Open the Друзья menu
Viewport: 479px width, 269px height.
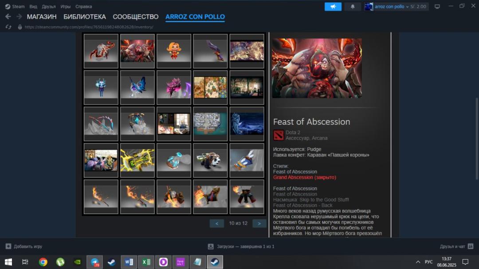(x=49, y=6)
